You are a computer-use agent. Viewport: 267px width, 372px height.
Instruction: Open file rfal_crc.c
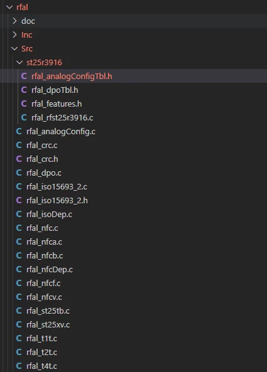[42, 145]
